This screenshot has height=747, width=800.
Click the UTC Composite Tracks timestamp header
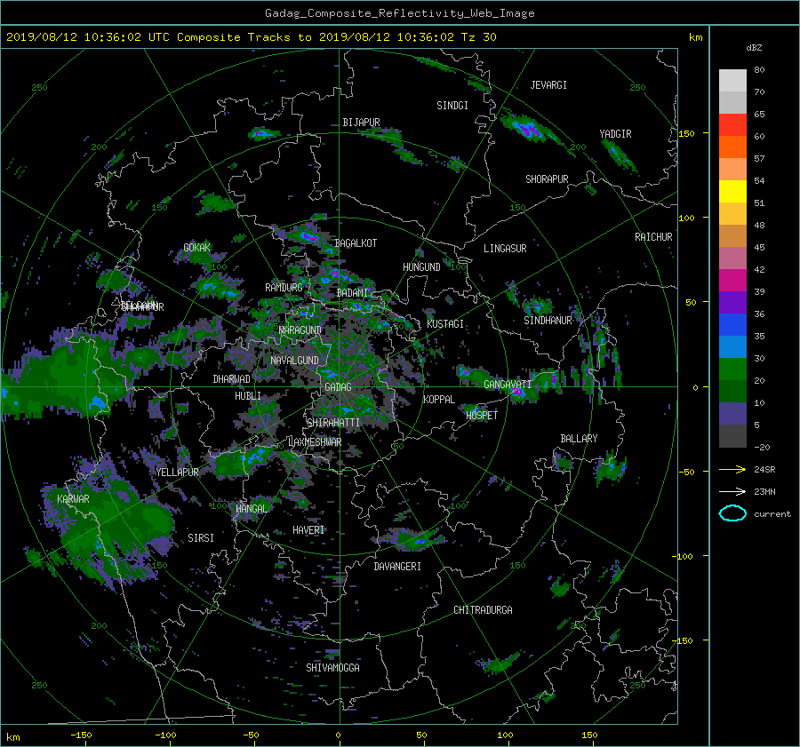coord(252,37)
